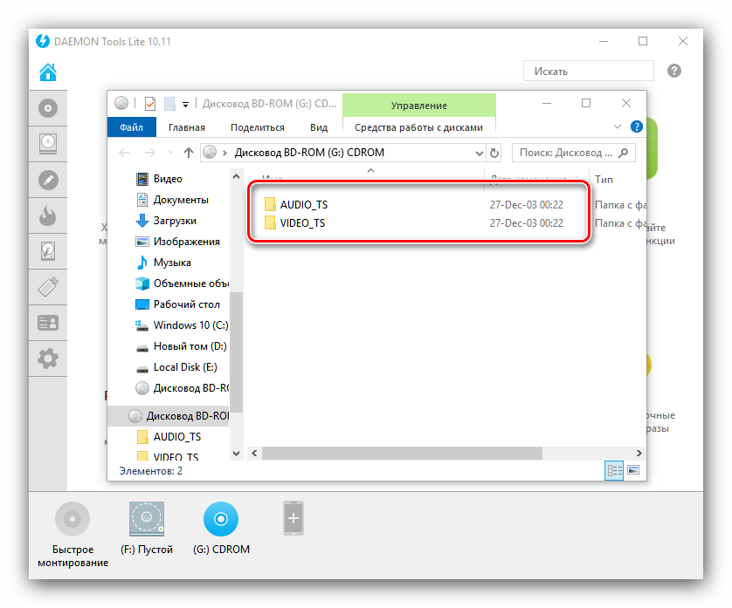
Task: Select the USB stick tool icon
Action: pos(48,286)
